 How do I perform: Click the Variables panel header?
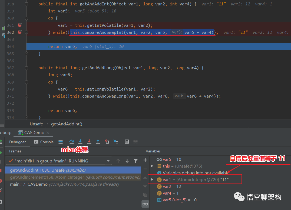[x=153, y=151]
